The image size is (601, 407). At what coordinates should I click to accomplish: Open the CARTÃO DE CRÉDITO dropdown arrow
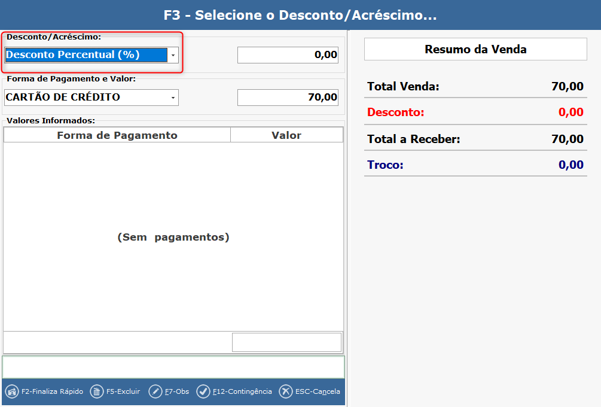point(173,97)
